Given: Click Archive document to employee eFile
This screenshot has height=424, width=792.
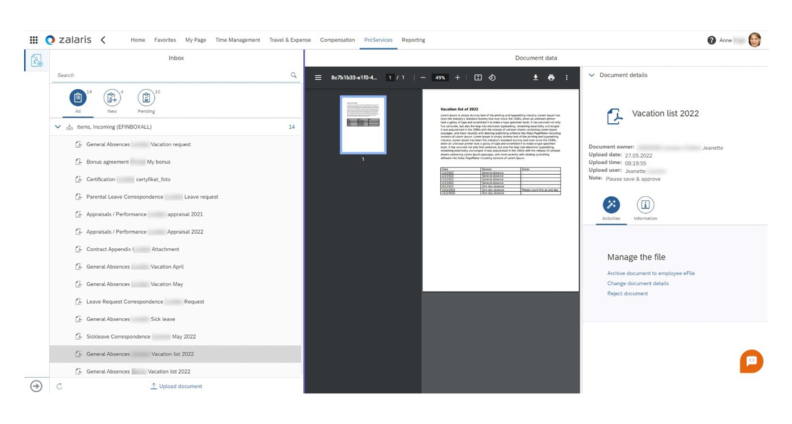Looking at the screenshot, I should click(651, 273).
